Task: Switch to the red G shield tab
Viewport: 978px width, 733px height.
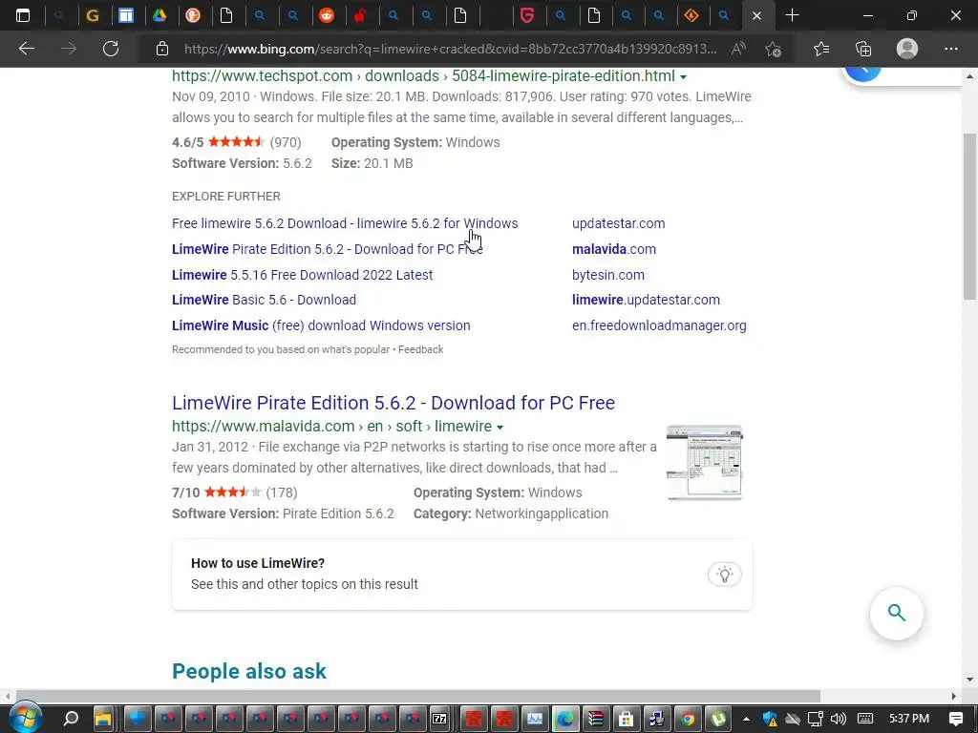Action: point(527,15)
